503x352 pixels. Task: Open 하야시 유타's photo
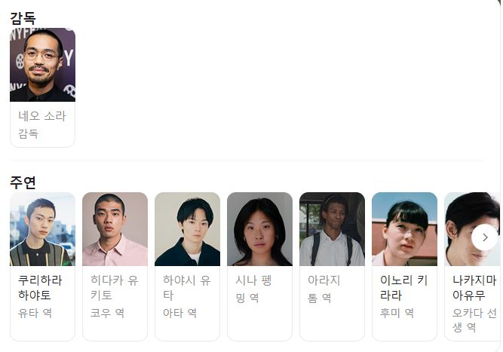pyautogui.click(x=187, y=229)
